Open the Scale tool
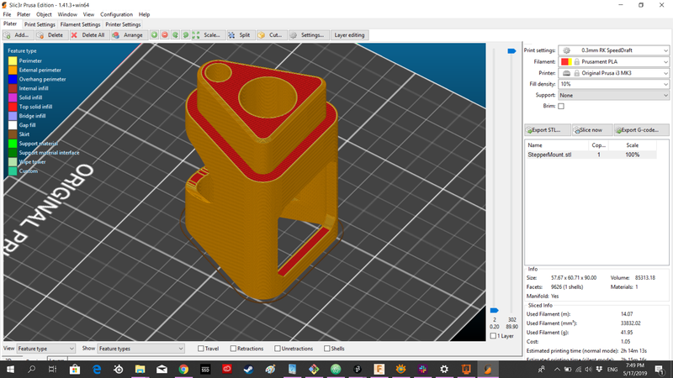Screen dimensions: 673x378 click(x=207, y=35)
